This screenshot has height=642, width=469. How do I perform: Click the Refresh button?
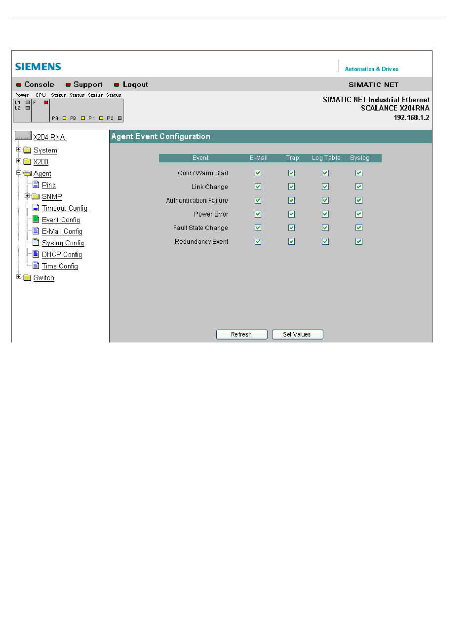click(242, 335)
